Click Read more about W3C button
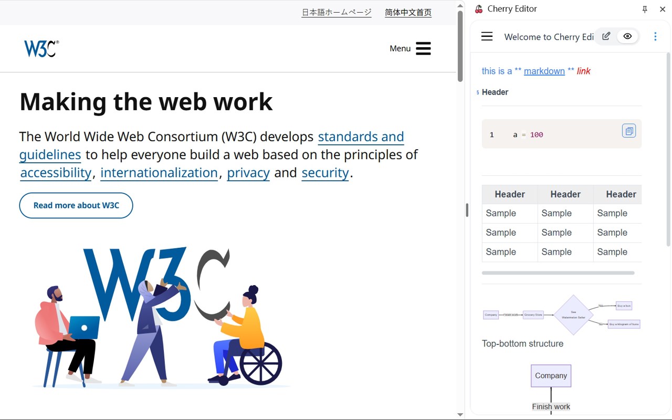This screenshot has height=420, width=672. (76, 205)
